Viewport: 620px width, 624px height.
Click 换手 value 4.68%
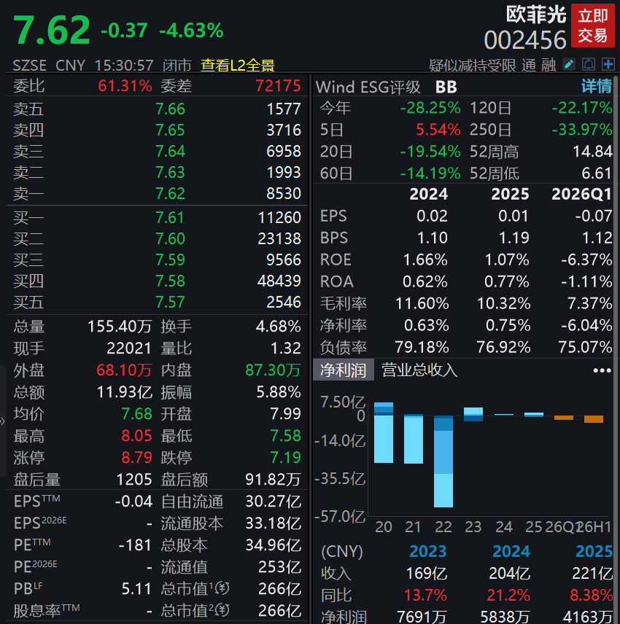(278, 327)
